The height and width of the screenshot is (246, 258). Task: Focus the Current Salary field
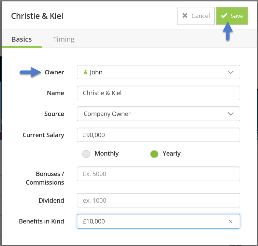point(158,135)
